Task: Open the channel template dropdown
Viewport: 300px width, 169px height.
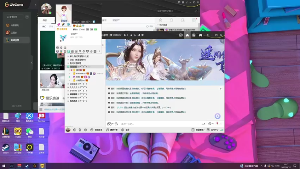Action: pos(198,130)
